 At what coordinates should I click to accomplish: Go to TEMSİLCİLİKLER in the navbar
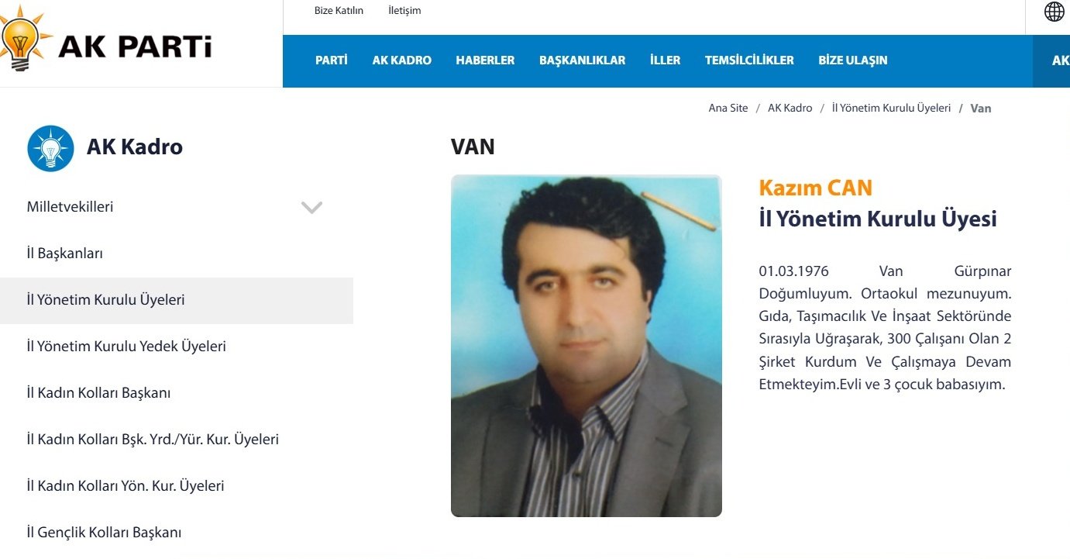(749, 60)
